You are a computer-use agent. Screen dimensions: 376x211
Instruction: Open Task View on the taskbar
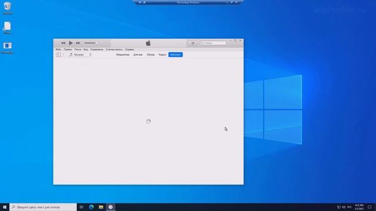click(x=82, y=207)
